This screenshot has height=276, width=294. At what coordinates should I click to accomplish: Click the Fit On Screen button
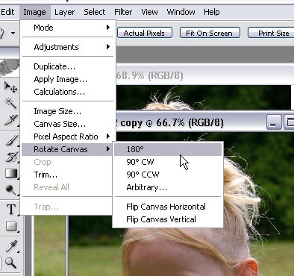(210, 33)
